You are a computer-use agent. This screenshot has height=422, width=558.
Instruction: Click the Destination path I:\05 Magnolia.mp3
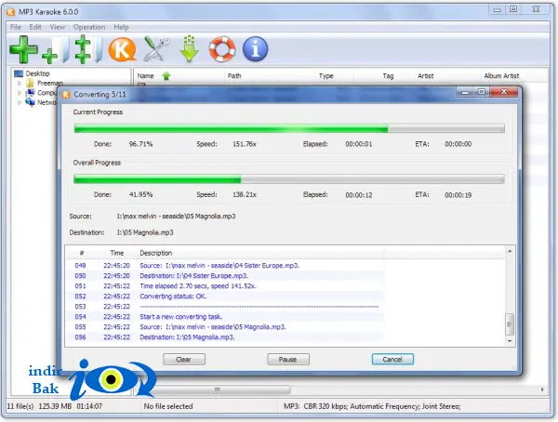click(x=145, y=232)
